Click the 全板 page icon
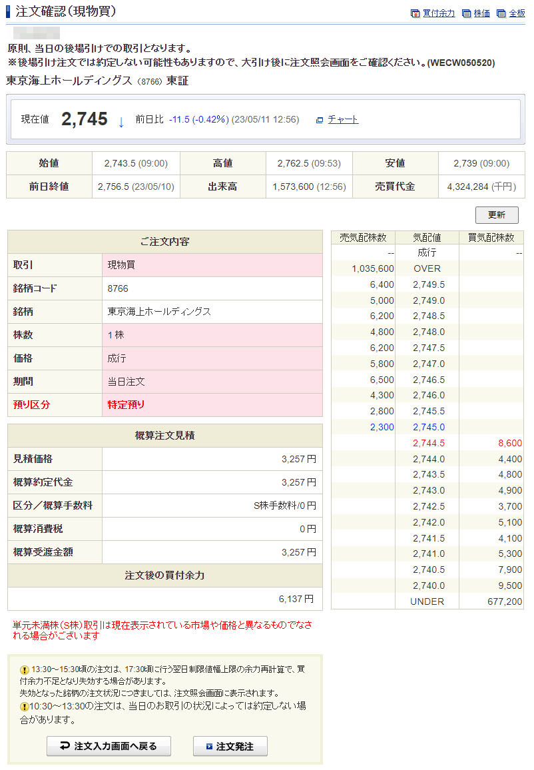 (501, 13)
